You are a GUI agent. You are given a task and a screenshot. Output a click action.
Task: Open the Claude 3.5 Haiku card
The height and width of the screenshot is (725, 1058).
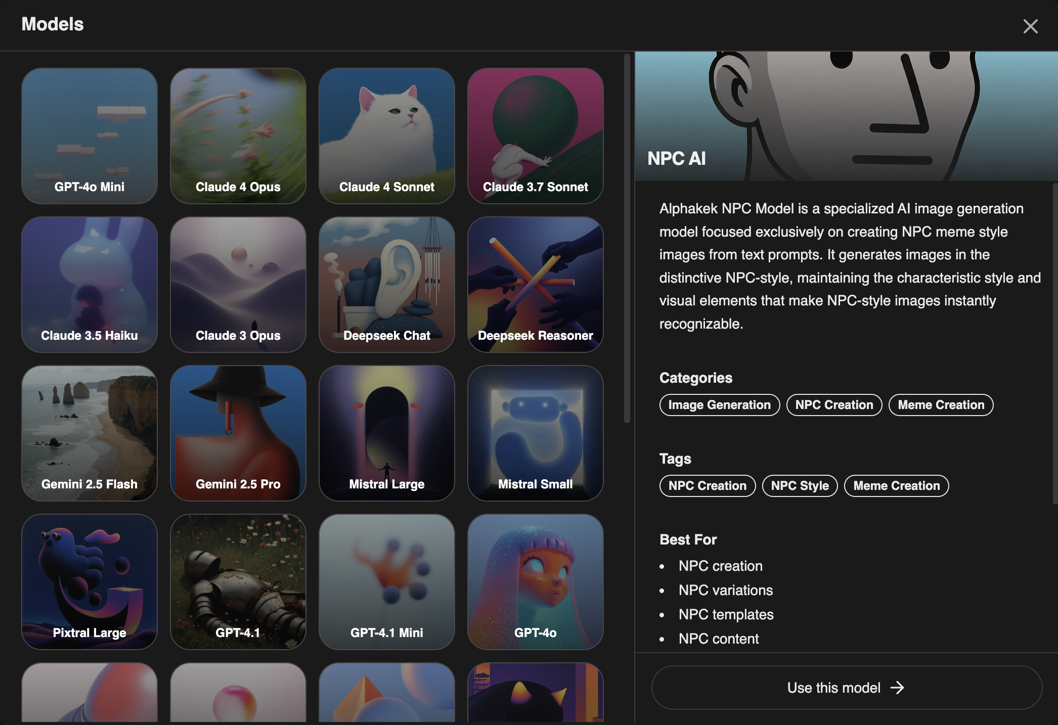90,285
